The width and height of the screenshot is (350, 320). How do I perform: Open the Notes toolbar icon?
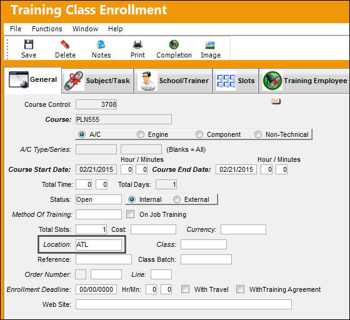(x=101, y=44)
